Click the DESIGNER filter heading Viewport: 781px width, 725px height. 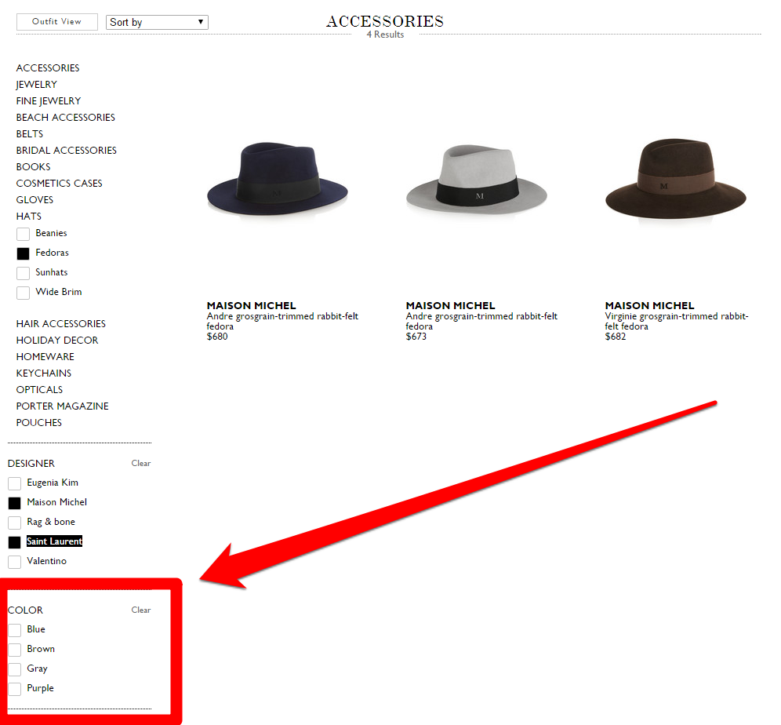coord(31,464)
